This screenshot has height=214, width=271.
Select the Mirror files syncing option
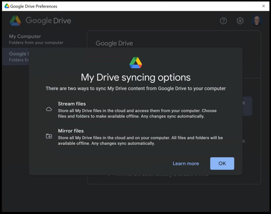pyautogui.click(x=71, y=131)
